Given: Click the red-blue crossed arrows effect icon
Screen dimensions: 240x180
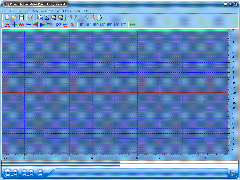Looking at the screenshot, I should click(7, 25).
